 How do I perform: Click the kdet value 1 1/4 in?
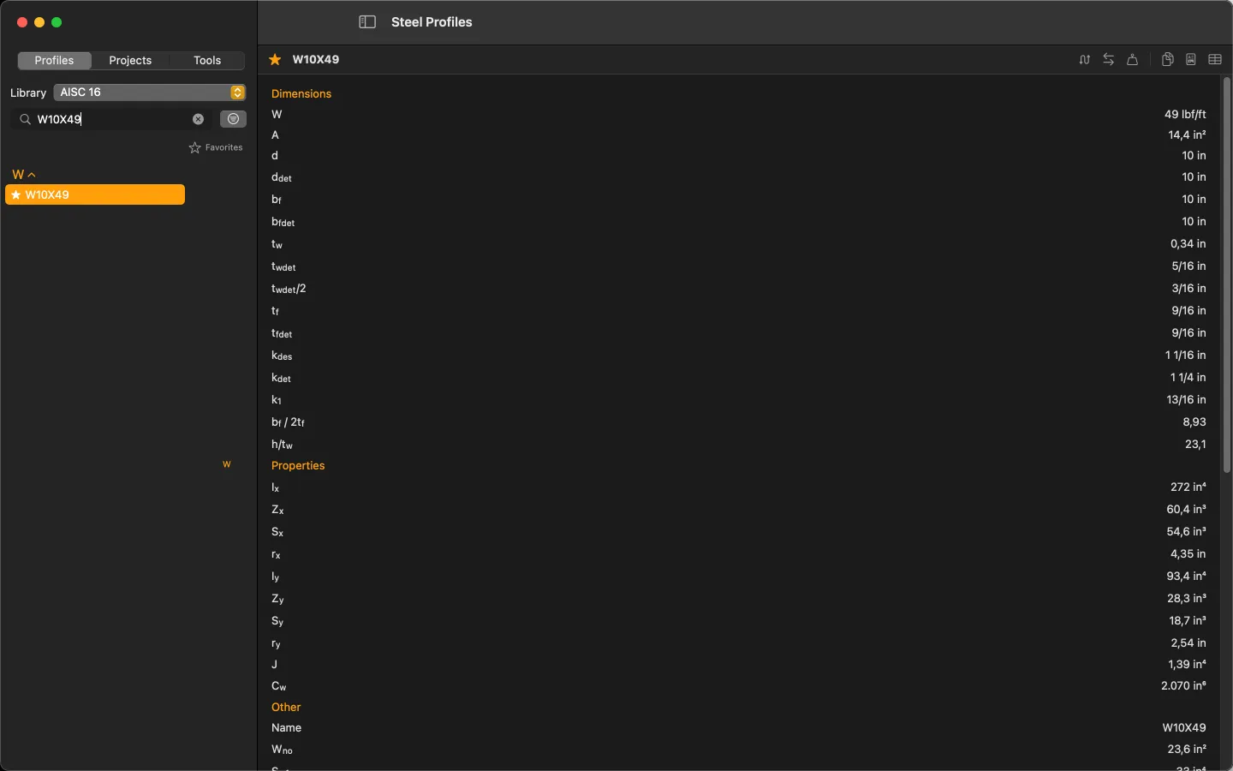1188,377
